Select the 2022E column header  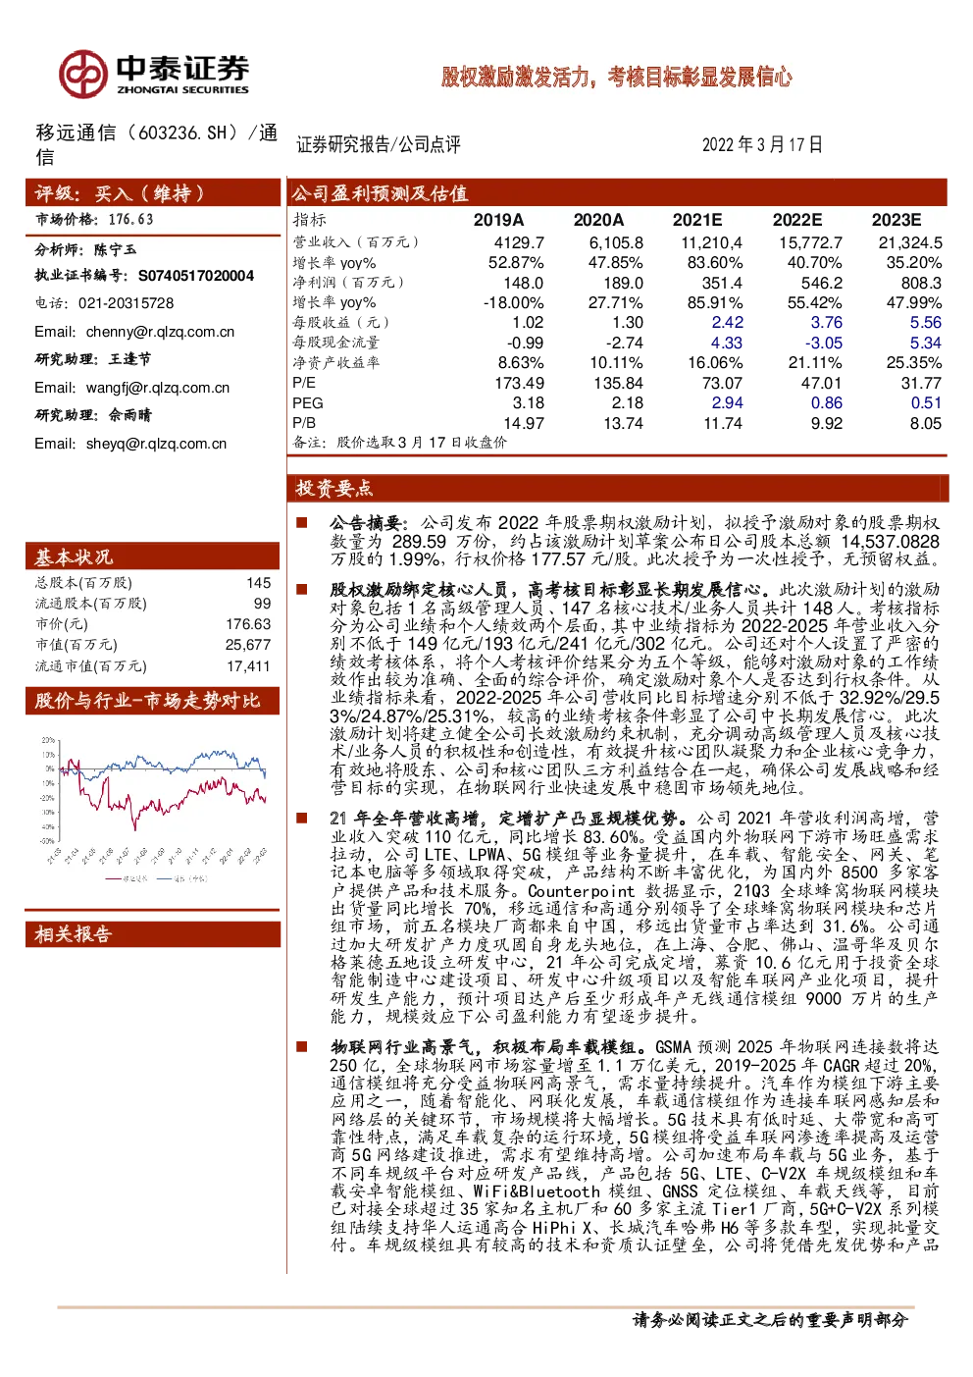point(797,220)
